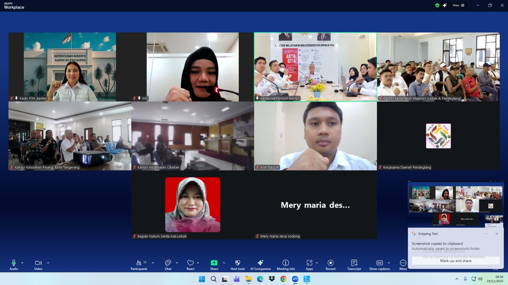Launch AI Companion
The width and height of the screenshot is (508, 285).
click(260, 265)
